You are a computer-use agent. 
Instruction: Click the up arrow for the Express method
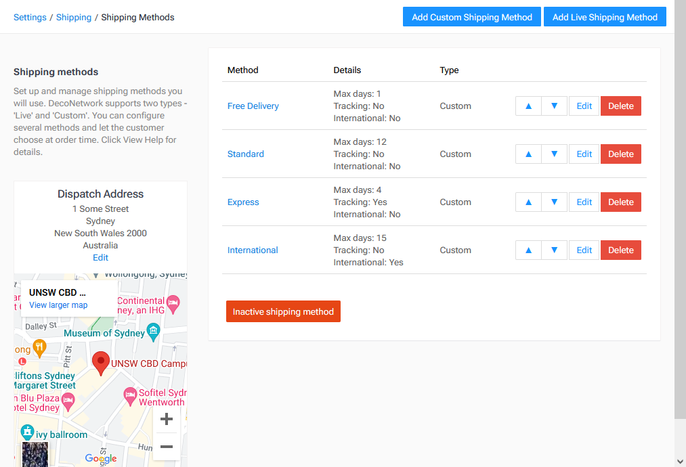click(x=528, y=202)
